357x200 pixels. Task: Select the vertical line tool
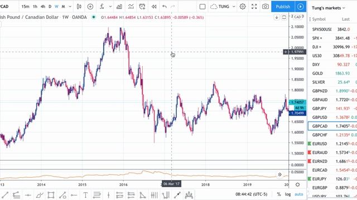[108, 195]
